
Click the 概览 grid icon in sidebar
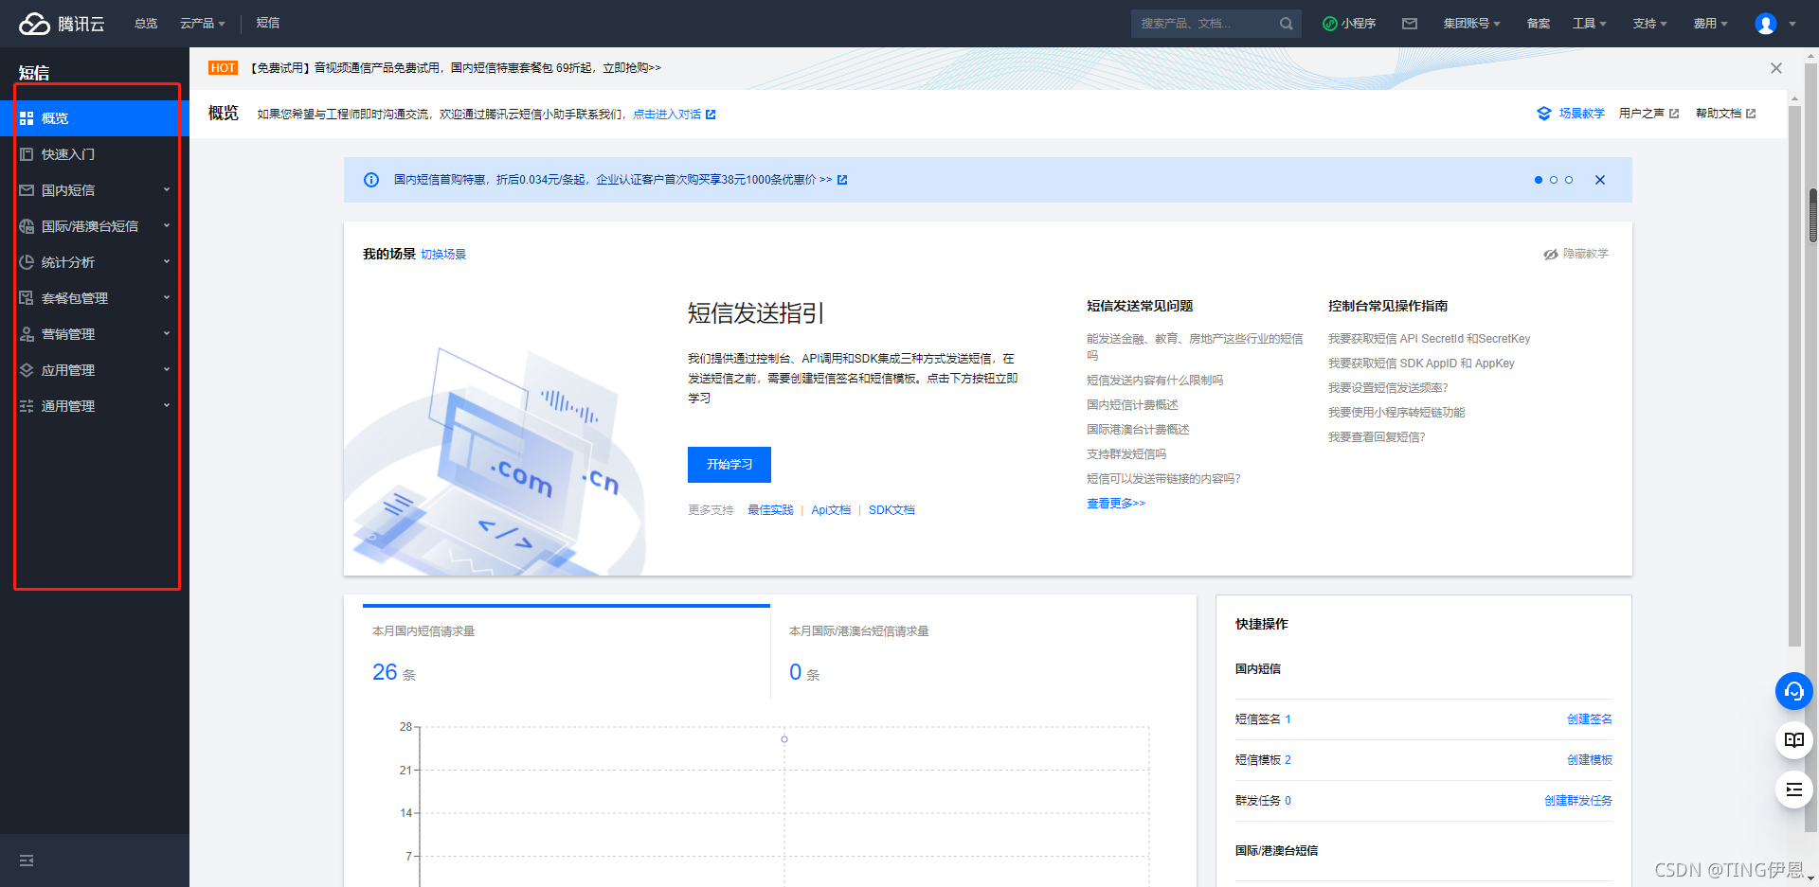coord(27,118)
